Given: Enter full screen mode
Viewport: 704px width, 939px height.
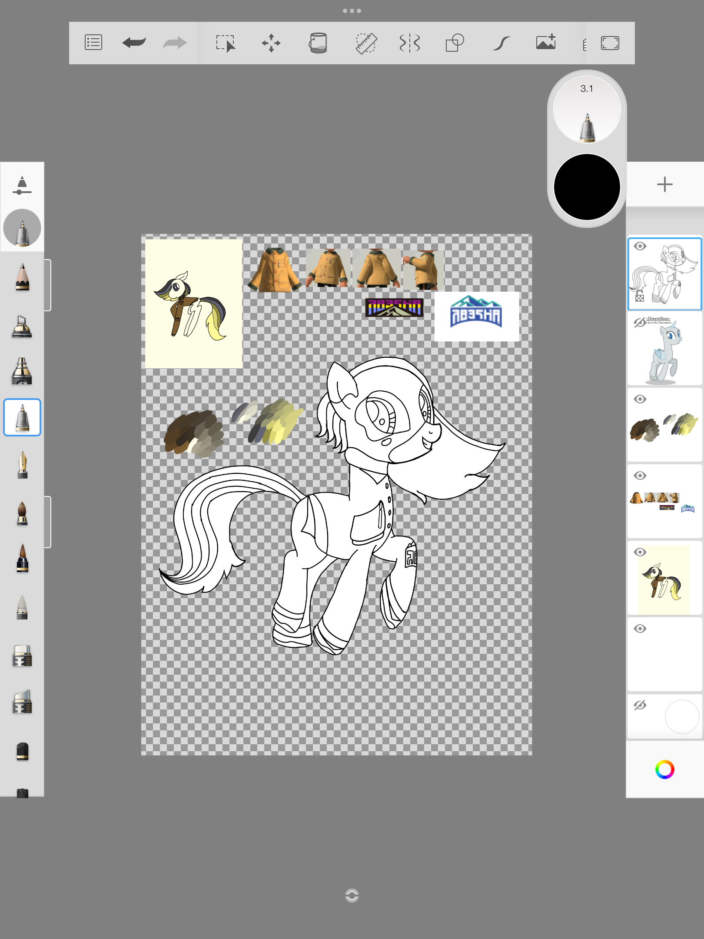Looking at the screenshot, I should click(610, 43).
